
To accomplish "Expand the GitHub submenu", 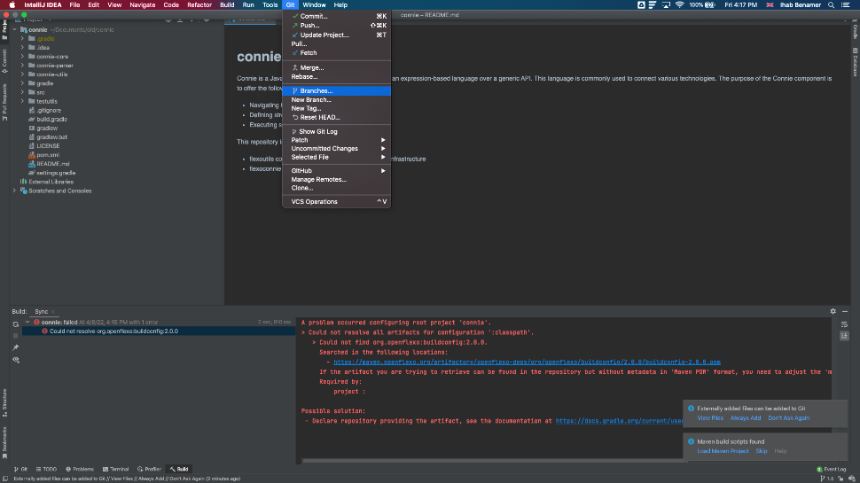I will 336,170.
